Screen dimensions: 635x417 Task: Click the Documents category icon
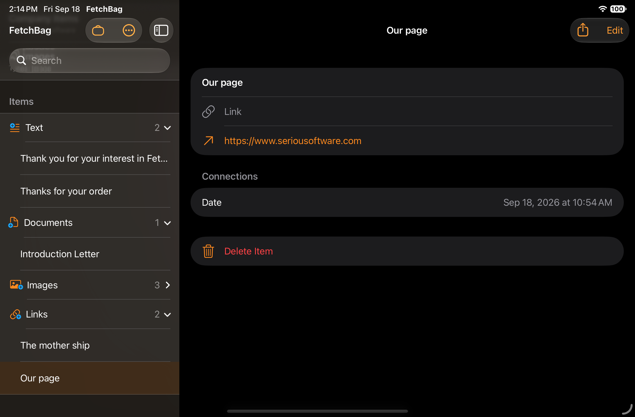[x=13, y=222]
